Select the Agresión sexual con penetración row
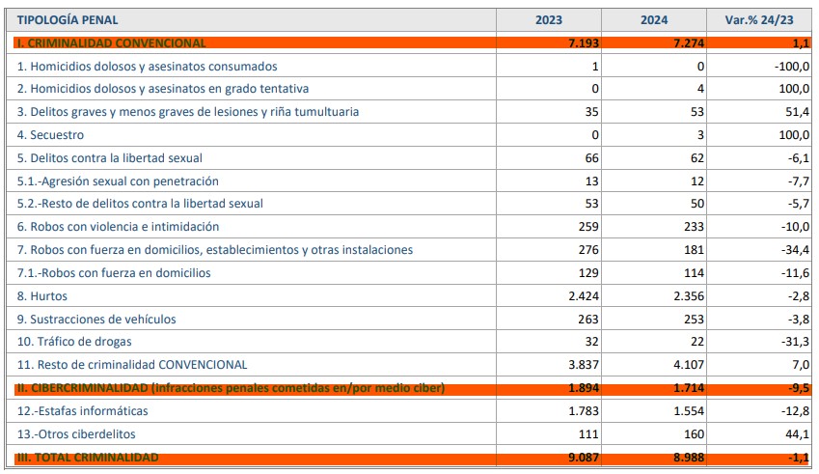This screenshot has width=819, height=474. 118,181
